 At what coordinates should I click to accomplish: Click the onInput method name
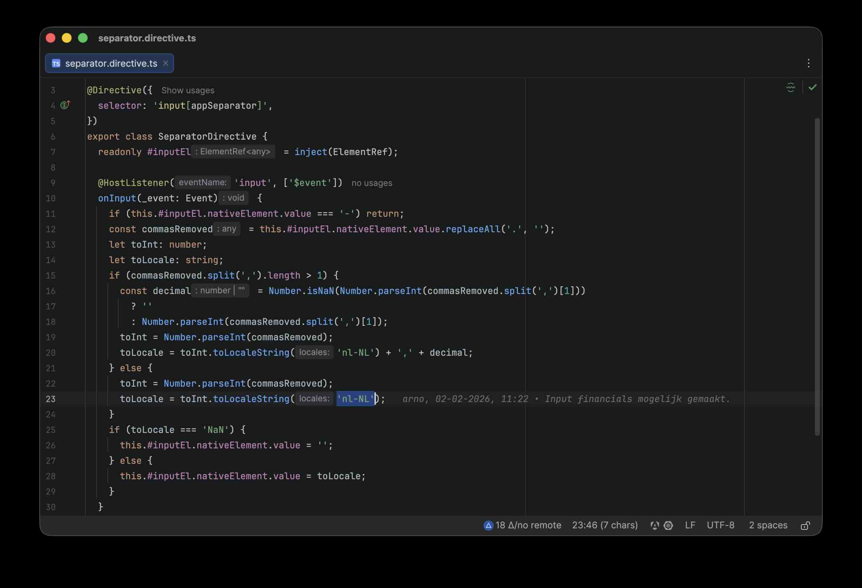117,198
